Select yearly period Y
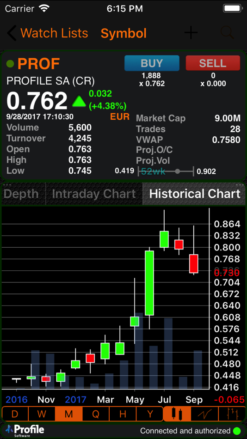Image resolution: width=247 pixels, height=439 pixels. pyautogui.click(x=149, y=414)
